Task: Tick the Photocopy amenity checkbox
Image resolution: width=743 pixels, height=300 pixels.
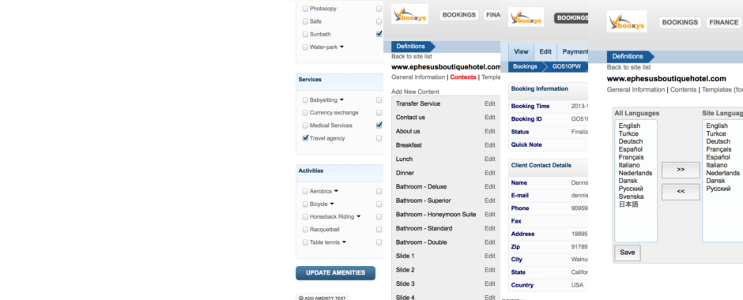Action: coord(305,9)
